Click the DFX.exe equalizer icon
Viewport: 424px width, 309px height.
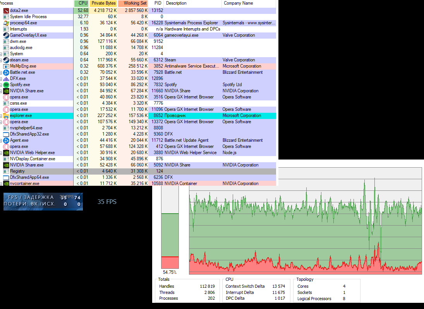tap(6, 78)
